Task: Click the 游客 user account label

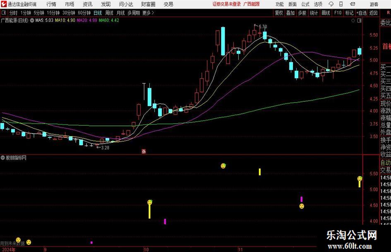Action: [374, 4]
